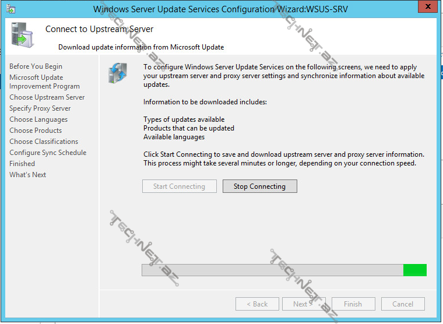Cancel the configuration wizard
The height and width of the screenshot is (324, 443).
[x=403, y=304]
